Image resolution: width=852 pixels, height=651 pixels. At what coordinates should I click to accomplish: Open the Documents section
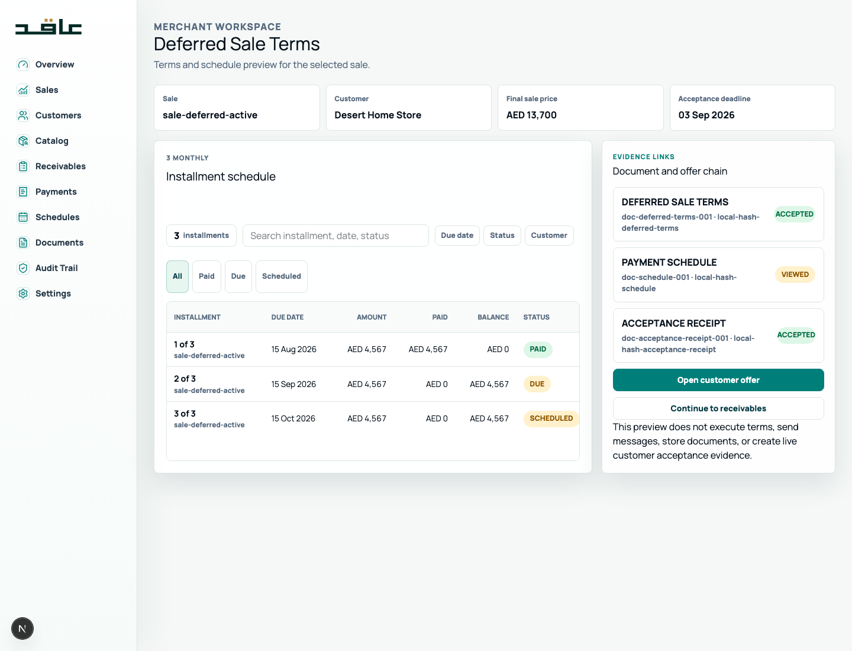pos(68,243)
